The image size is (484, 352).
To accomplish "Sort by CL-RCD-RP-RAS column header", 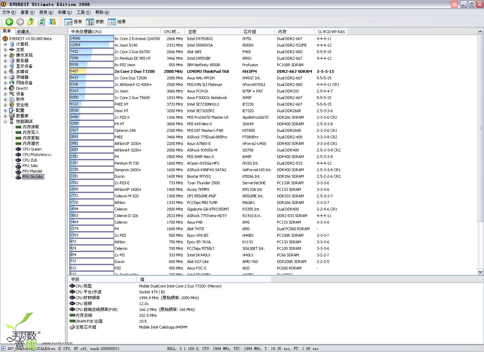I will (x=331, y=31).
